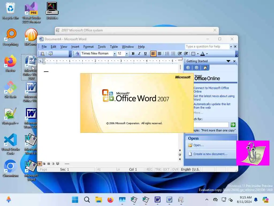The image size is (274, 206).
Task: Open the Styles and Formatting icon
Action: [77, 54]
